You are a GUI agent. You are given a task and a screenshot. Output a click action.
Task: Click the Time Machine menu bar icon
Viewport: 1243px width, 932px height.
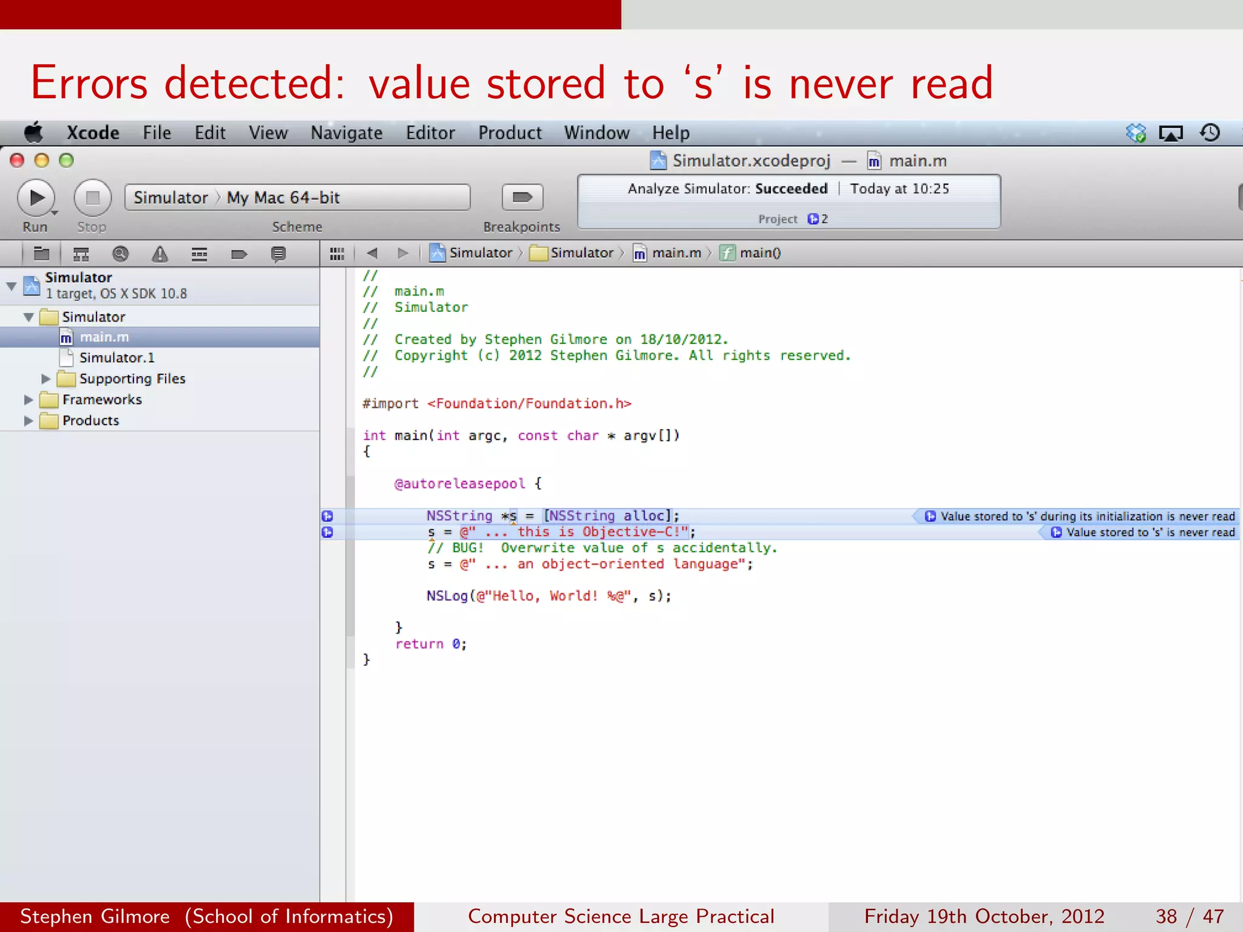pos(1210,132)
